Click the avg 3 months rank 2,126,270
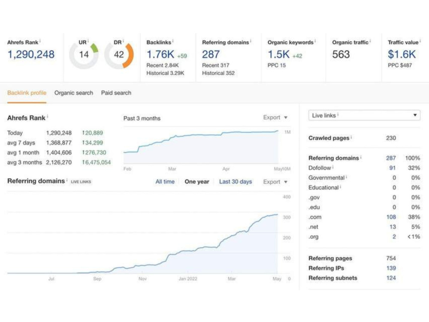The image size is (429, 322). pyautogui.click(x=59, y=162)
